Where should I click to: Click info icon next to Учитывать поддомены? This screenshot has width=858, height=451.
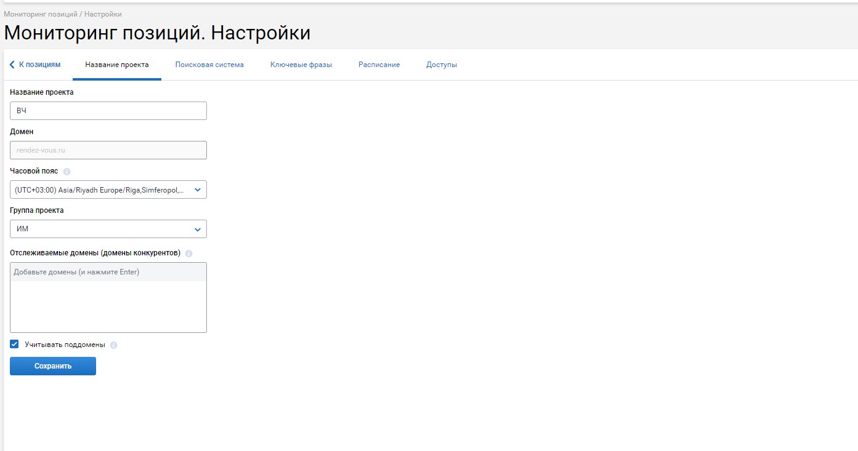click(x=113, y=345)
